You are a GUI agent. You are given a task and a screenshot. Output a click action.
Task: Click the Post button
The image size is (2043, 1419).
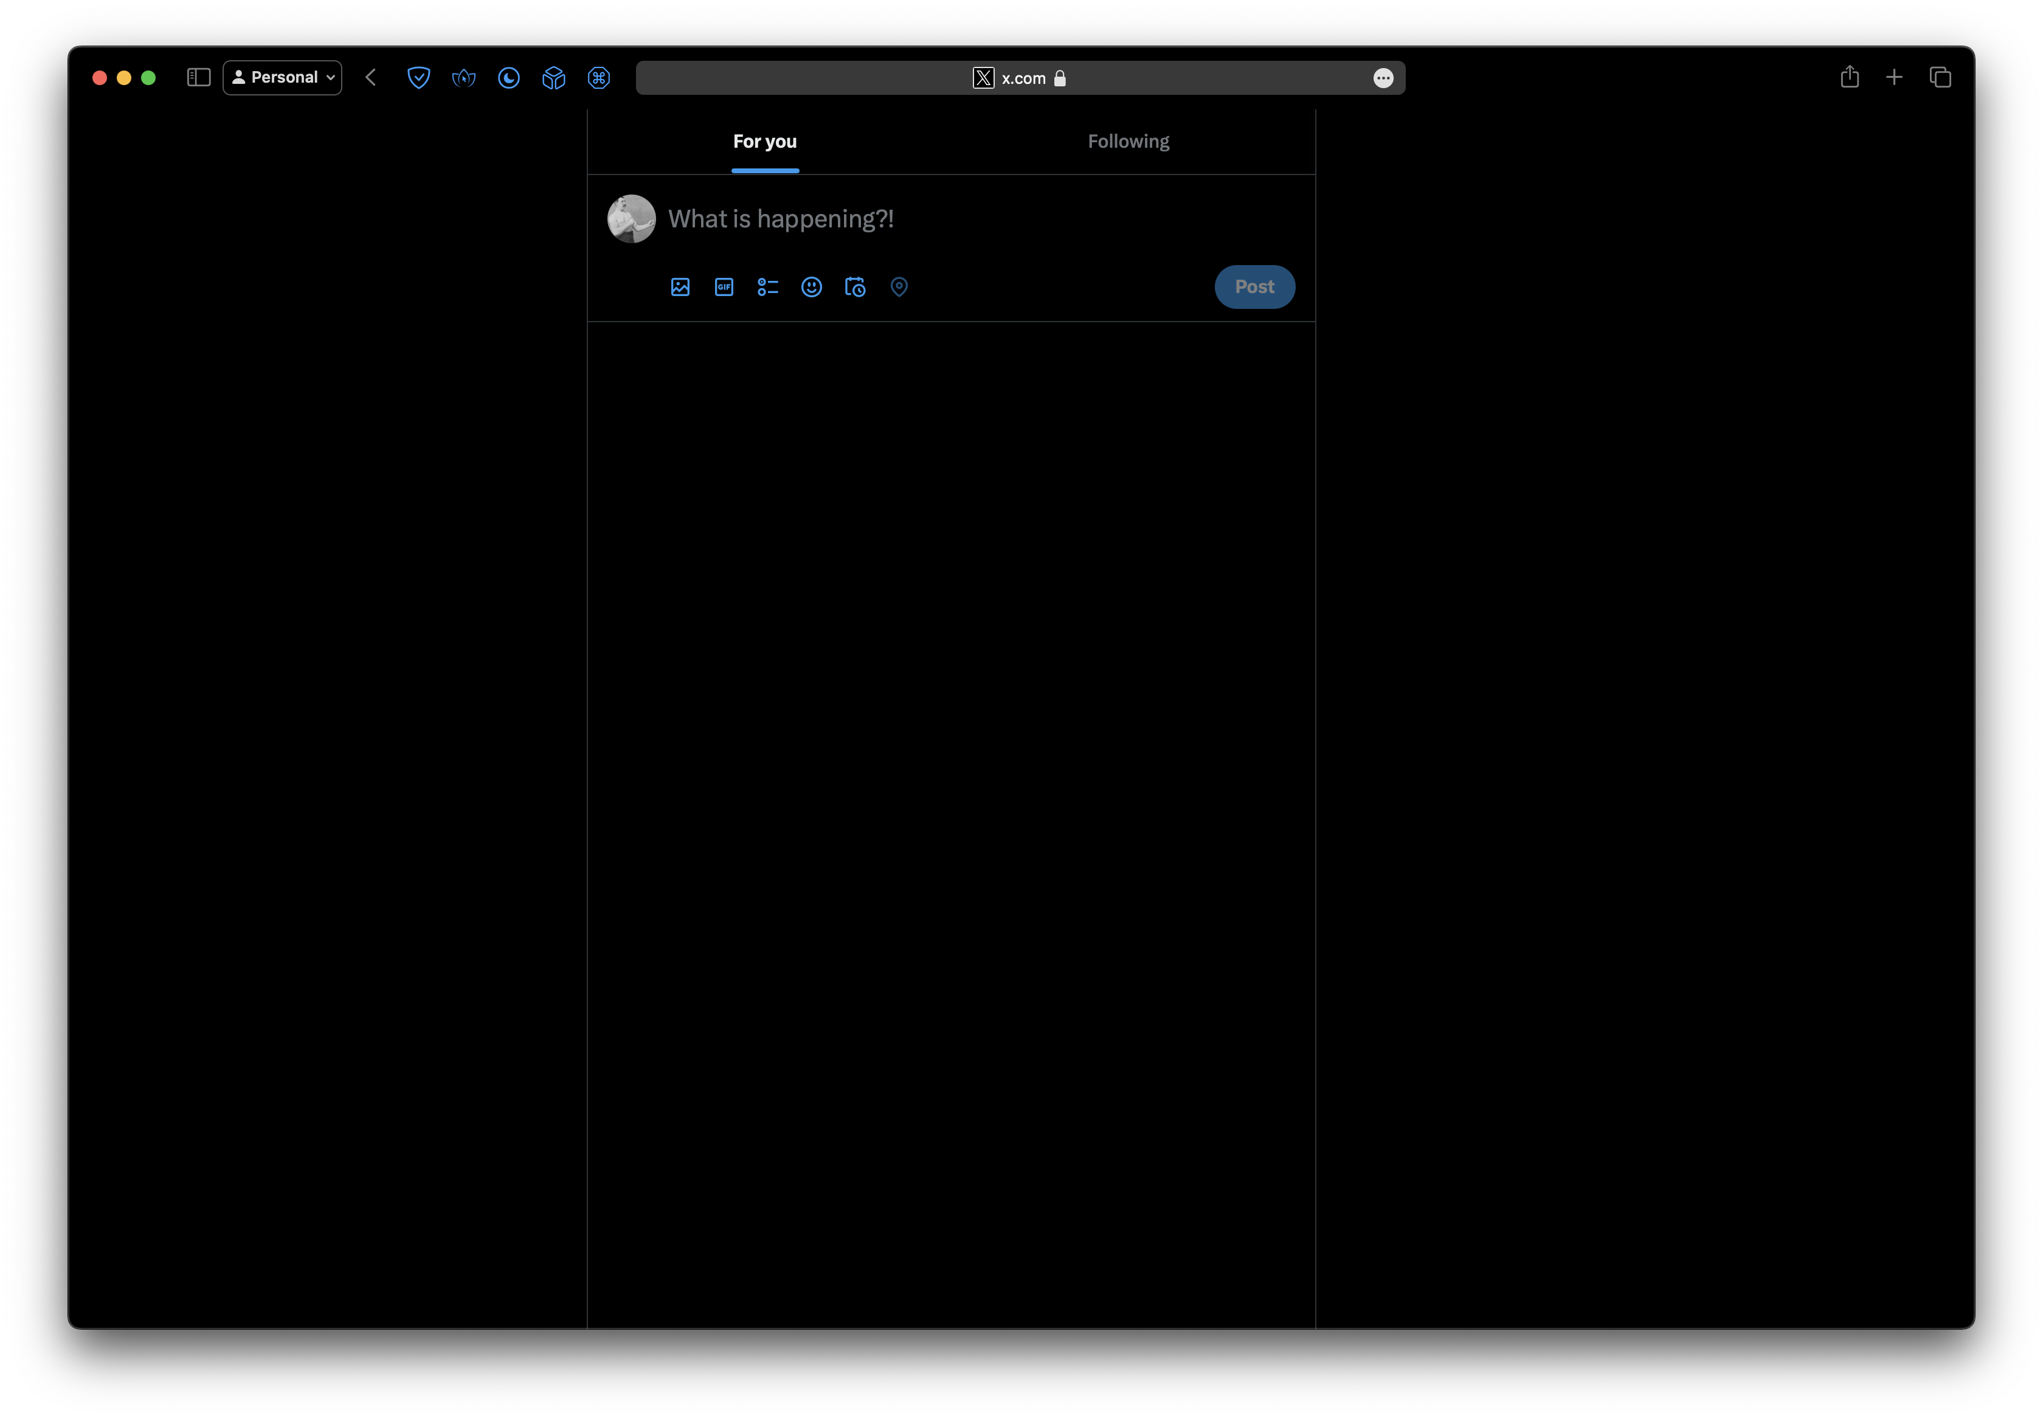[x=1254, y=286]
